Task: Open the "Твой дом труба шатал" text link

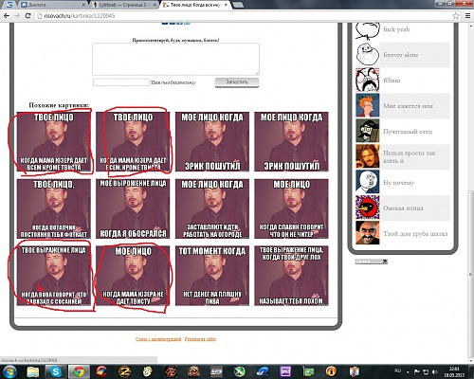Action: click(x=415, y=234)
